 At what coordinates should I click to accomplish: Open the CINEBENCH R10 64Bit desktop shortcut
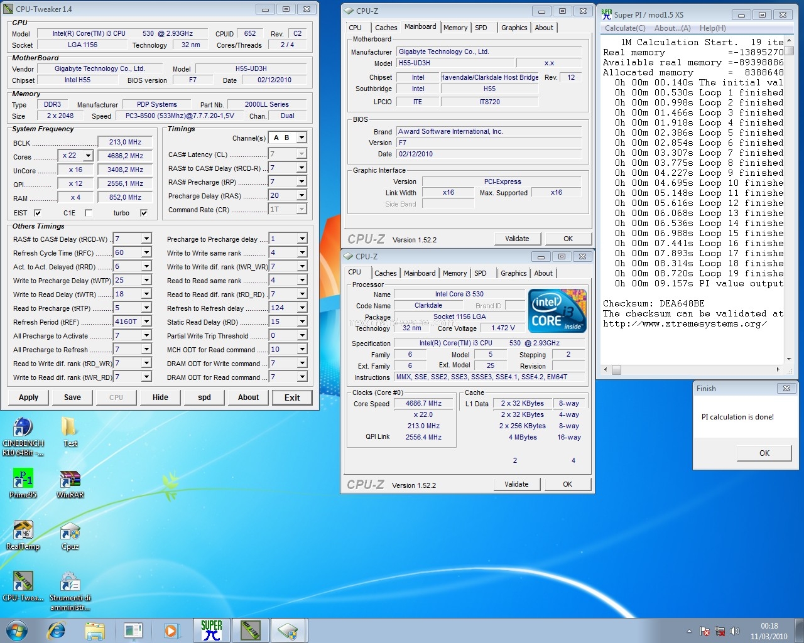point(23,436)
